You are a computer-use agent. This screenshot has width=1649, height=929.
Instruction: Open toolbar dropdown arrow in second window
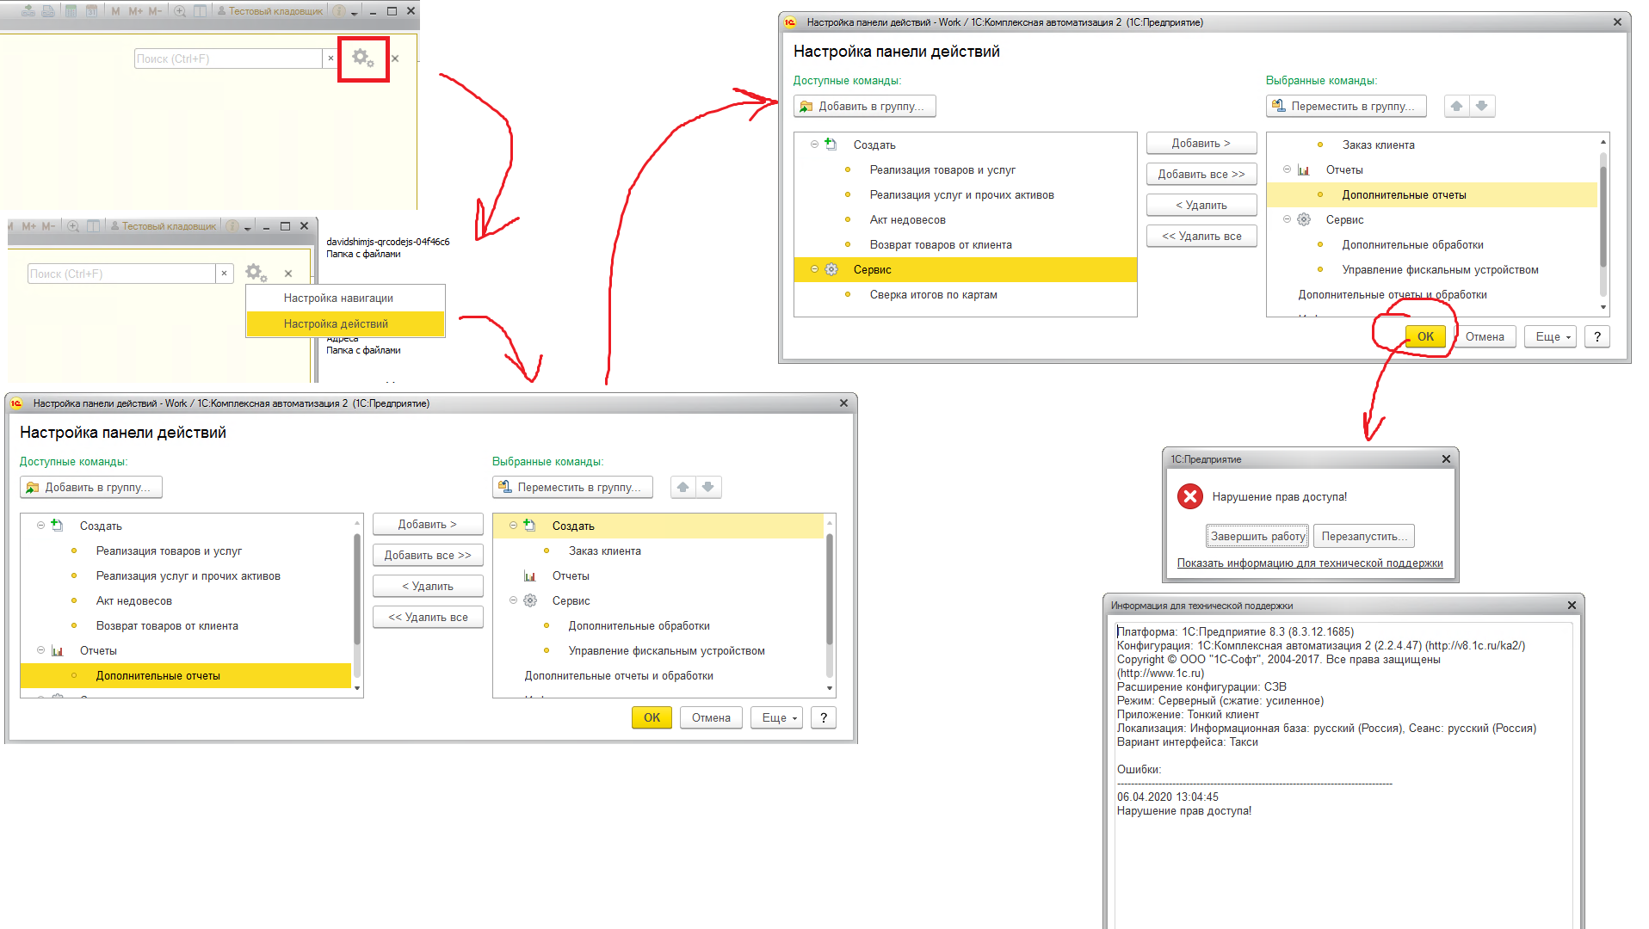pyautogui.click(x=248, y=227)
